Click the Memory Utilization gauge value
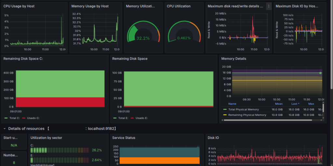The width and height of the screenshot is (333, 166). point(143,38)
